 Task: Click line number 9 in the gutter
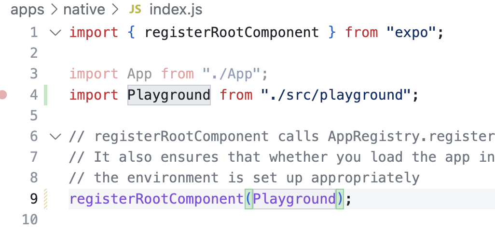(34, 199)
